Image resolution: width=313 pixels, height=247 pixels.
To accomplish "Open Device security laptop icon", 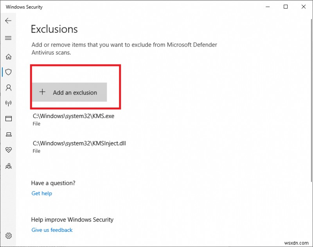I will (x=8, y=134).
